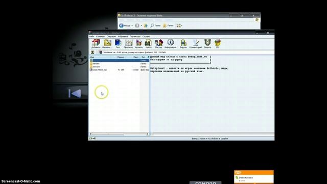This screenshot has height=184, width=327.
Task: Click the SFX toolbar icon
Action: [x=217, y=44]
